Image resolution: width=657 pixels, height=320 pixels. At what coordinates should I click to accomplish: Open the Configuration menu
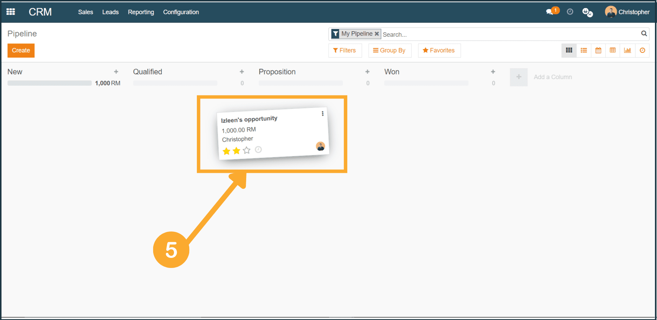click(x=181, y=12)
